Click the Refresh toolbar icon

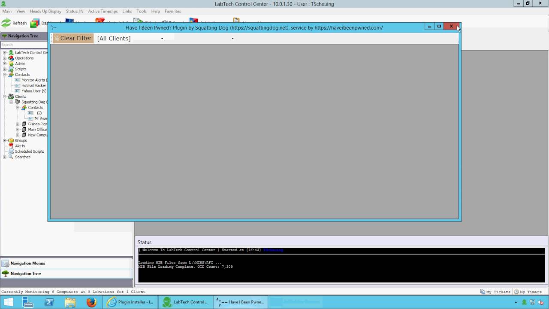[x=6, y=23]
